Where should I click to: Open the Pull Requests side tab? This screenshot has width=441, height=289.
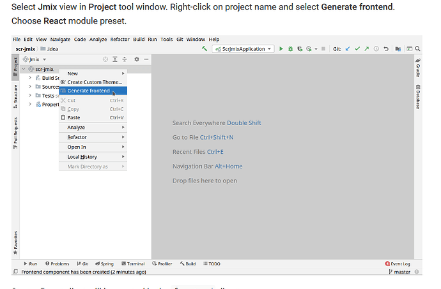tap(15, 133)
